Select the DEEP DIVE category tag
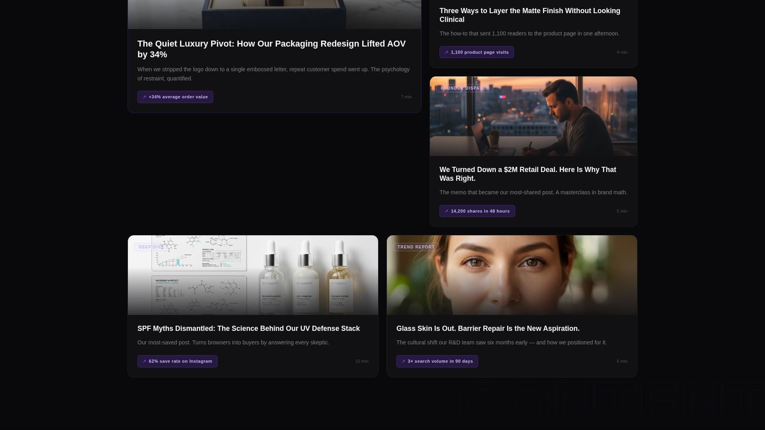This screenshot has width=765, height=430. pyautogui.click(x=151, y=247)
